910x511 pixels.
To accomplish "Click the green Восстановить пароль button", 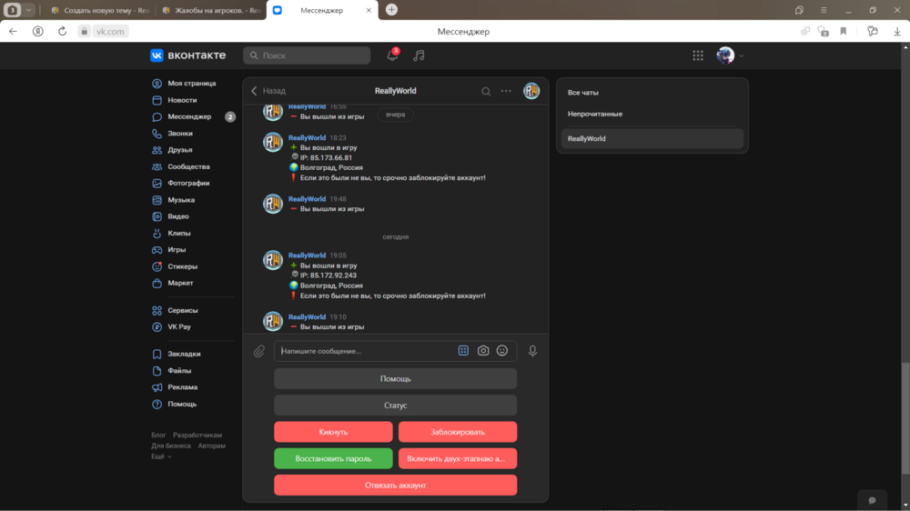I will tap(333, 459).
